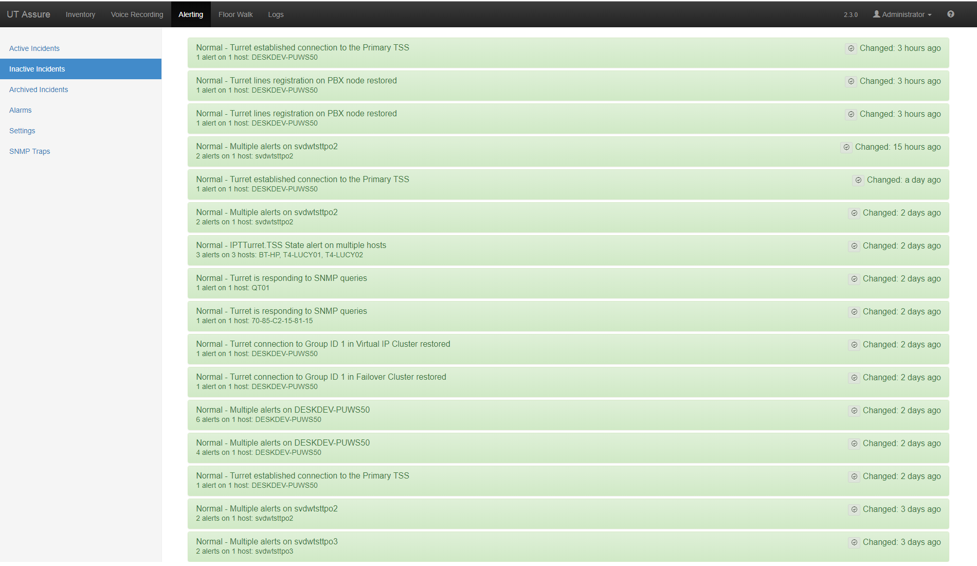Open the Inventory menu
Viewport: 977px width, 566px height.
click(x=81, y=14)
